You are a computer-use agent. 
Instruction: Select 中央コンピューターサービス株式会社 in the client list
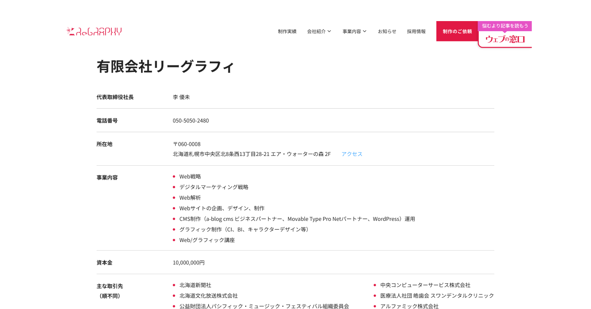[x=425, y=285]
